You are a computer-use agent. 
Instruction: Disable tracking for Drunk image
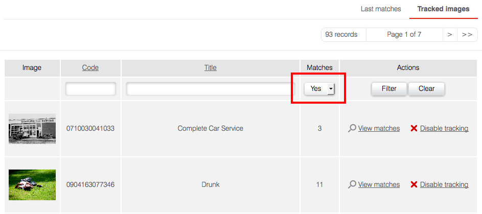click(x=444, y=185)
